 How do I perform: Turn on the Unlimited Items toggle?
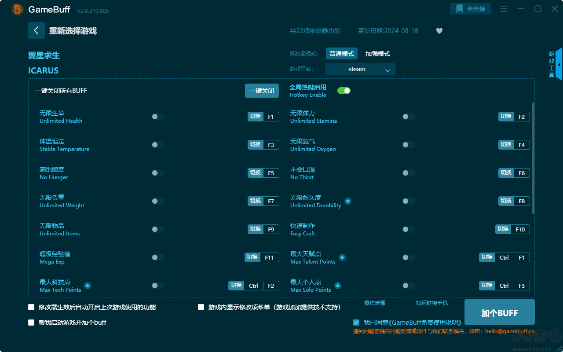point(158,229)
